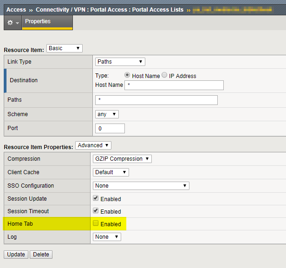The image size is (286, 268).
Task: Switch to the Properties tab
Action: coord(38,21)
